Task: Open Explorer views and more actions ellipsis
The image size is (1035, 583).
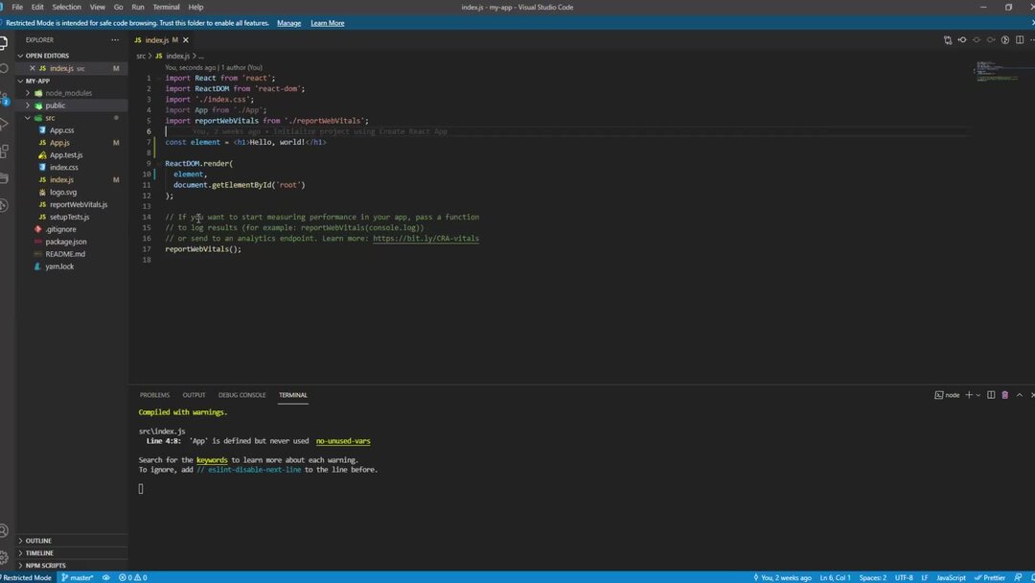Action: point(115,39)
